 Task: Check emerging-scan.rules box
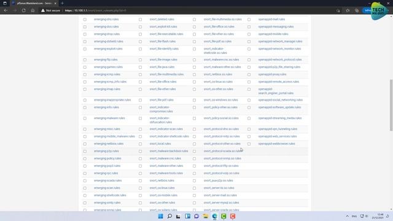click(x=85, y=188)
